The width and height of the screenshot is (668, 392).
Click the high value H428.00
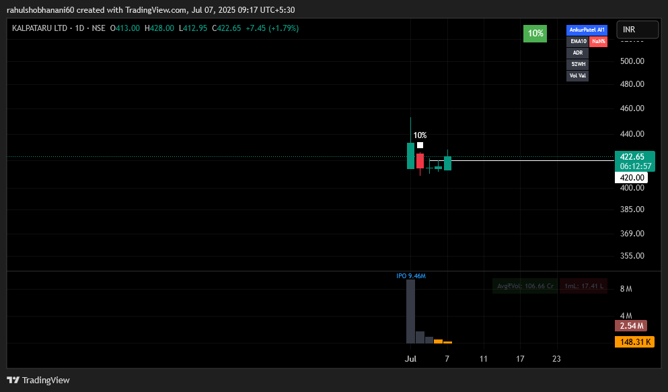159,28
